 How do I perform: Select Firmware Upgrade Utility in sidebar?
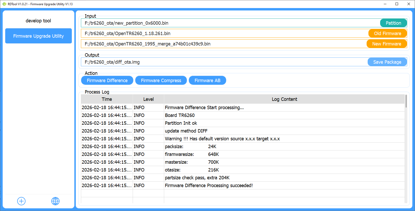tap(39, 36)
